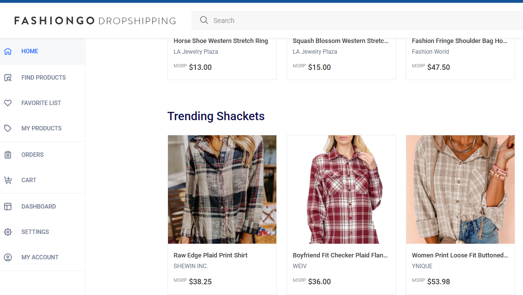The width and height of the screenshot is (523, 295).
Task: Click the Settings gear icon
Action: click(x=8, y=232)
